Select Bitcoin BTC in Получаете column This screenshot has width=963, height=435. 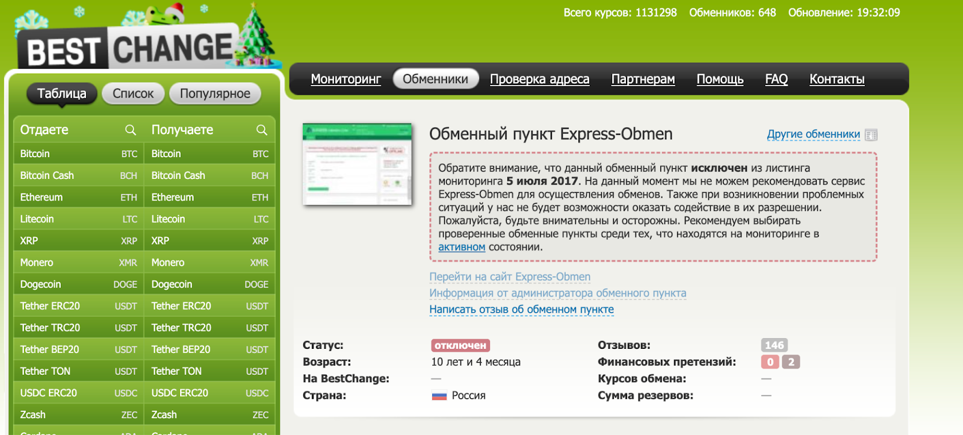pyautogui.click(x=209, y=154)
